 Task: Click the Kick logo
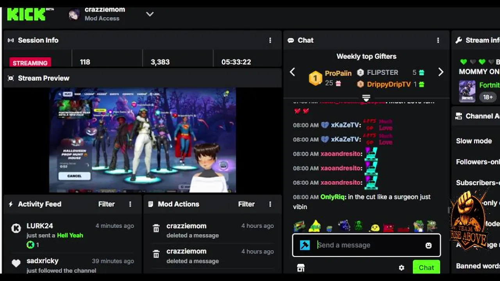coord(26,14)
